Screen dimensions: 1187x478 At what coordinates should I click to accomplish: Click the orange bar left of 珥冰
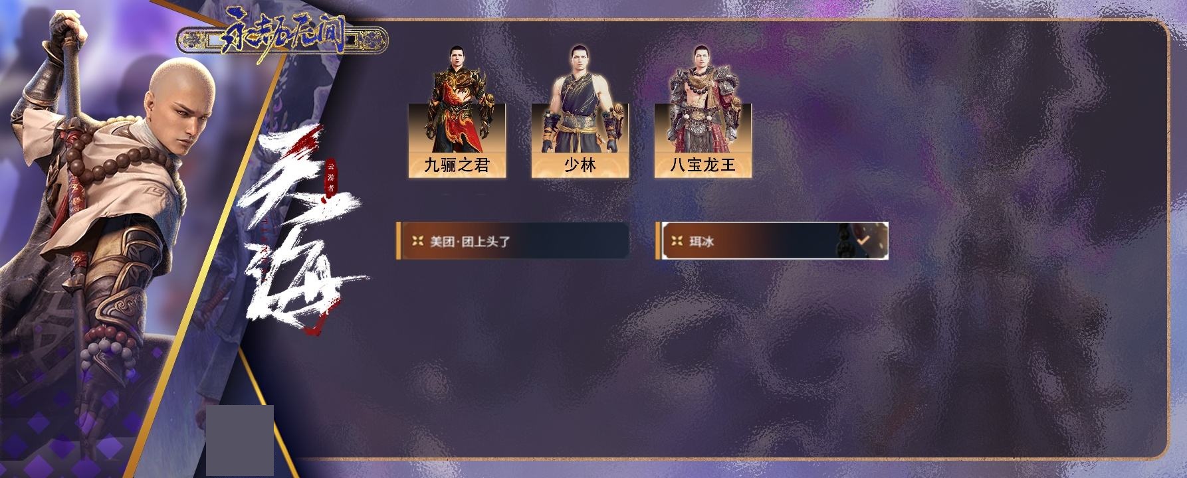pyautogui.click(x=658, y=241)
